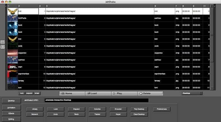Click the Delete button below the table
This screenshot has height=122, width=221.
click(150, 93)
